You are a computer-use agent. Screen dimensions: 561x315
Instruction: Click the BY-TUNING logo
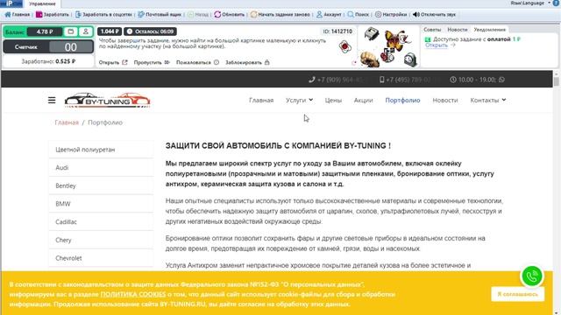coord(107,101)
